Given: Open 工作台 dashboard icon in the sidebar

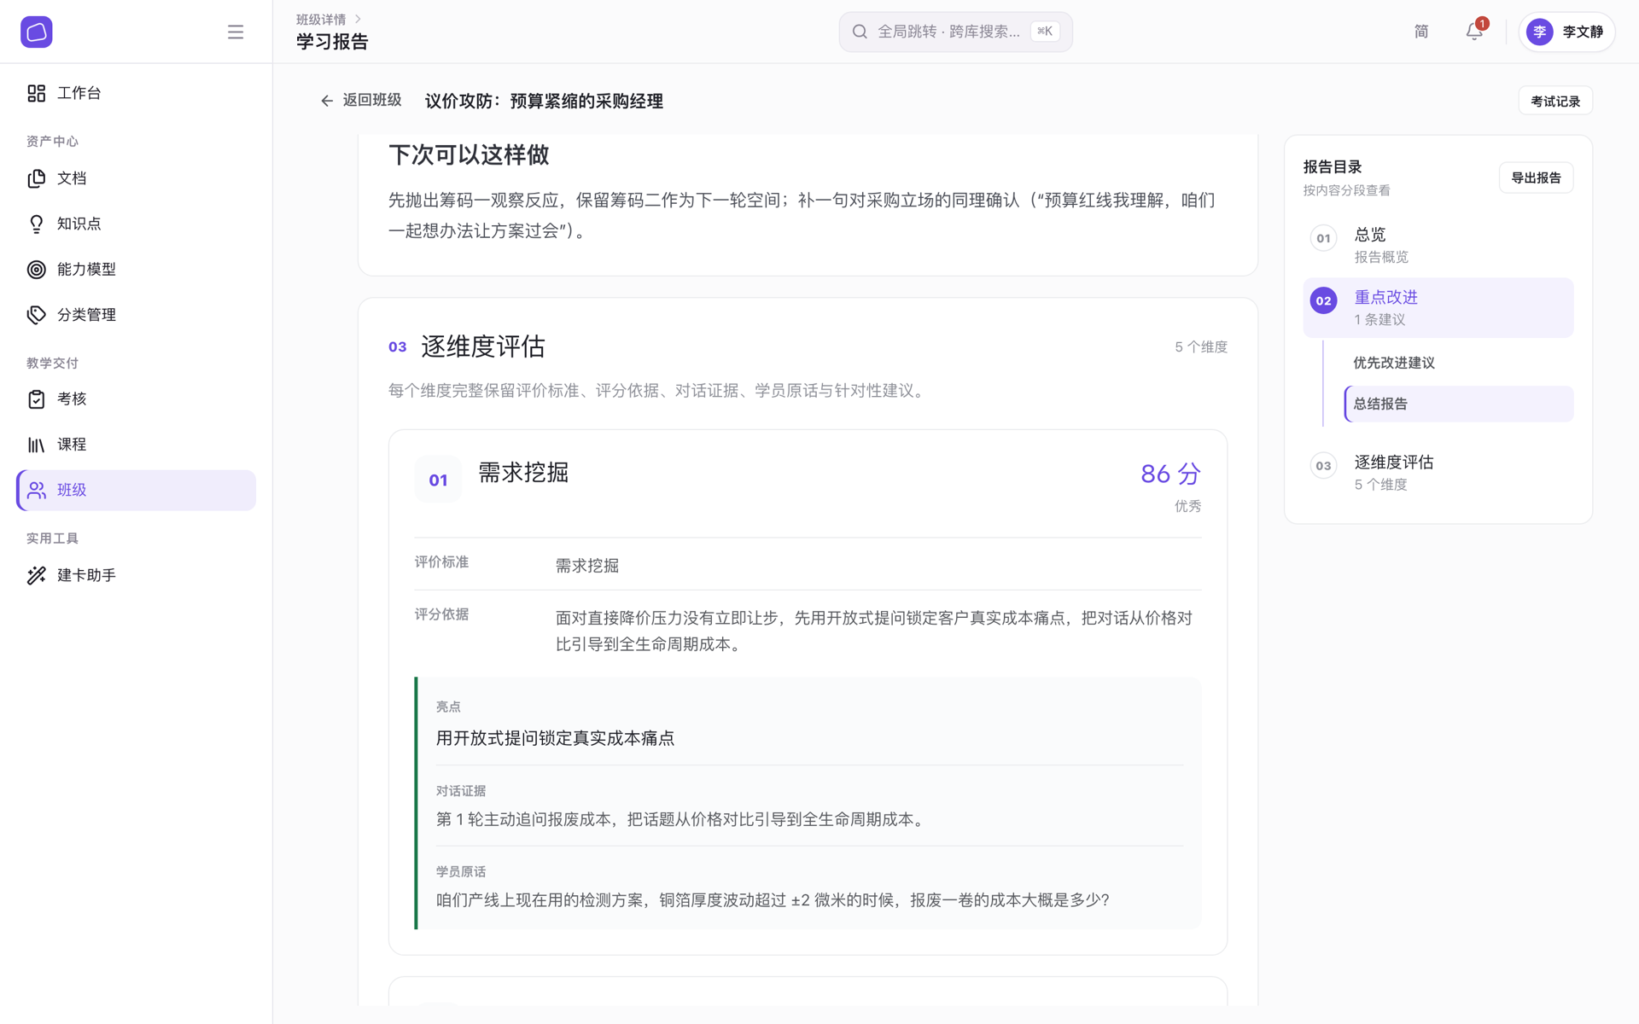Looking at the screenshot, I should [x=37, y=93].
